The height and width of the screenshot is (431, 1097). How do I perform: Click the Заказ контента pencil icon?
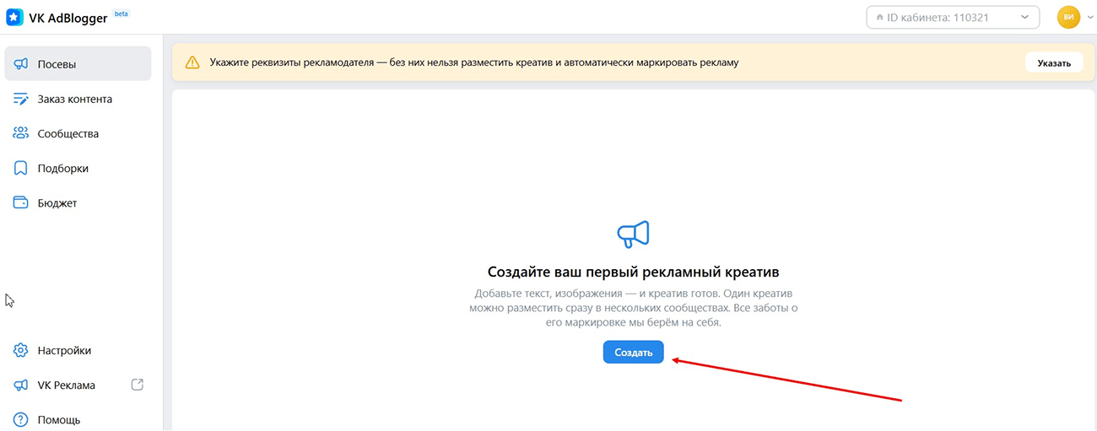(21, 99)
